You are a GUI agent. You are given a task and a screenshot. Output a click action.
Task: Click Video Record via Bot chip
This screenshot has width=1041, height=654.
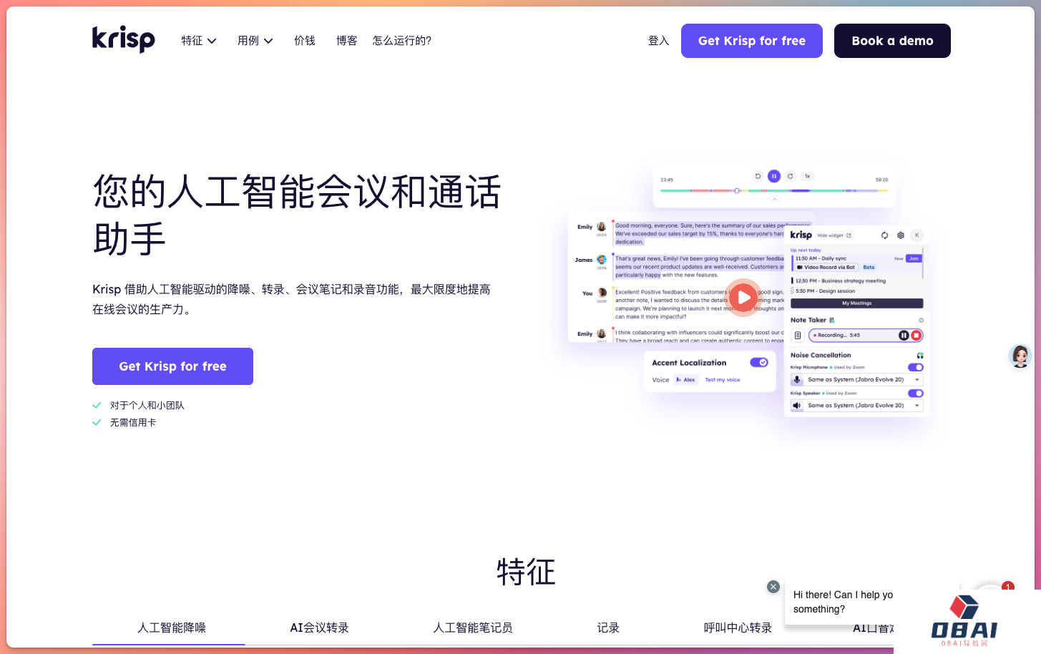(x=826, y=267)
